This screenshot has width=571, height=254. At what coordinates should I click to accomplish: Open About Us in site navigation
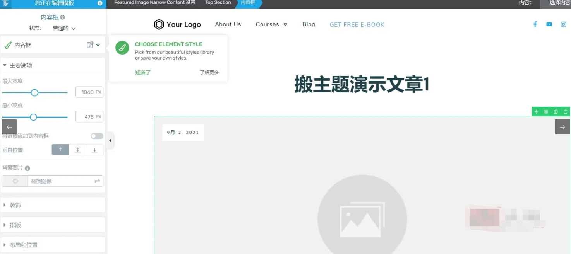(x=228, y=24)
